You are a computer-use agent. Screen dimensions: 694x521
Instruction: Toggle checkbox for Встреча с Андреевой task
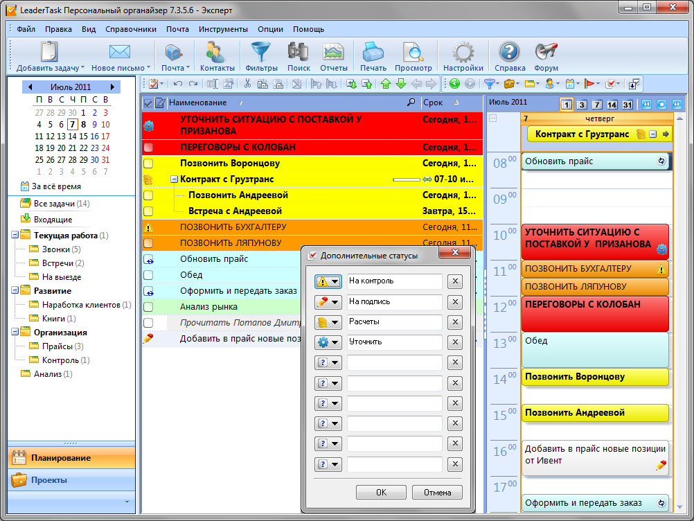point(148,211)
